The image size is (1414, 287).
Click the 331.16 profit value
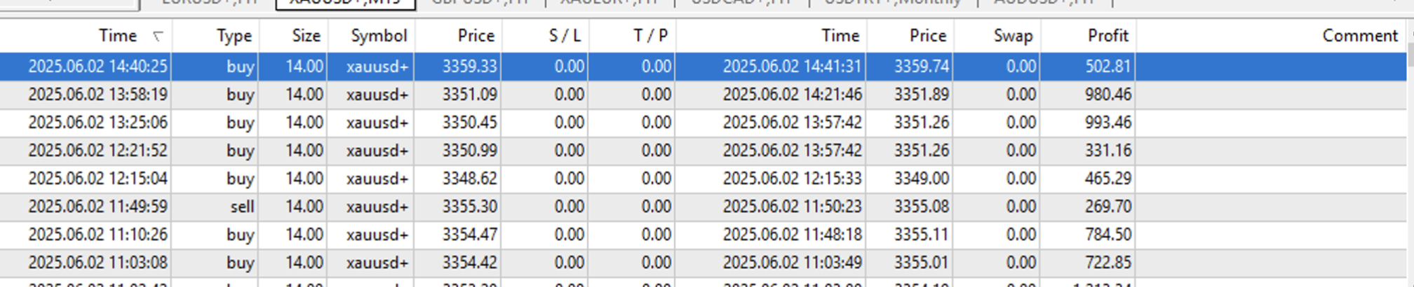coord(1107,150)
